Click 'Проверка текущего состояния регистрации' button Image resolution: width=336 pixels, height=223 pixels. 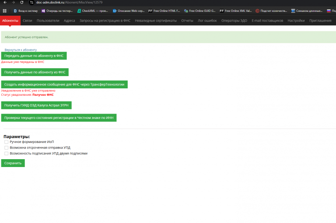(59, 118)
